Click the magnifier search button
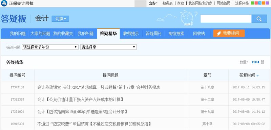 click(259, 19)
